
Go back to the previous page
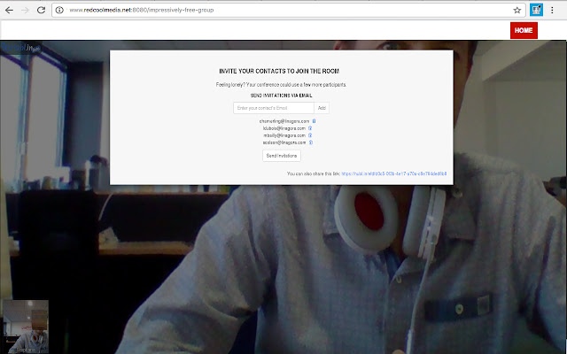click(9, 10)
